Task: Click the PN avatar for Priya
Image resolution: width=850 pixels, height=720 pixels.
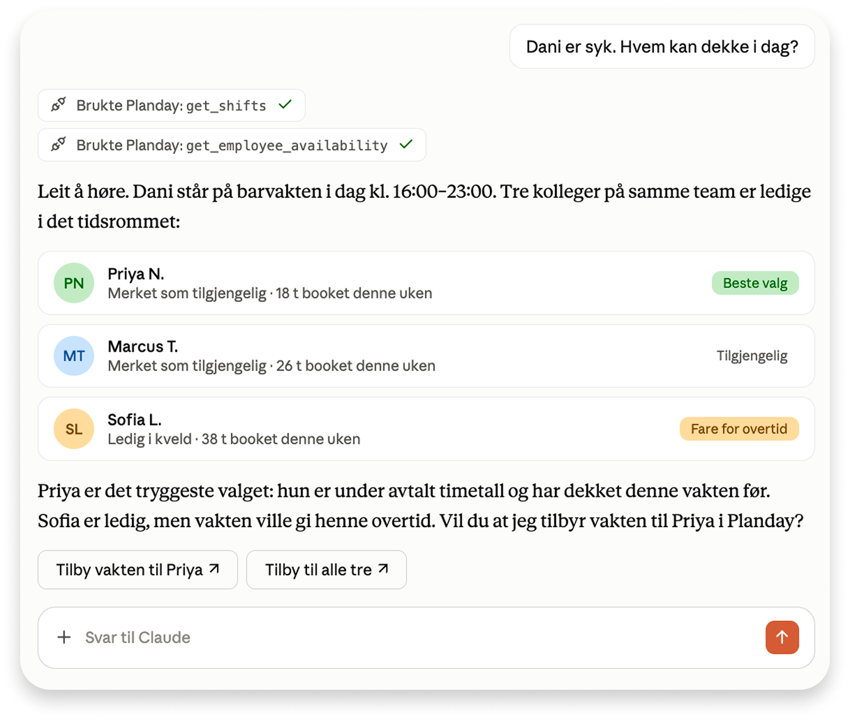Action: click(x=74, y=283)
